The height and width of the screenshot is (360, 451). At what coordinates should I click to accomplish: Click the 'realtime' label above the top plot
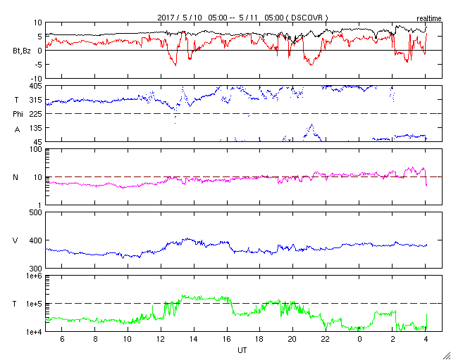click(x=429, y=19)
